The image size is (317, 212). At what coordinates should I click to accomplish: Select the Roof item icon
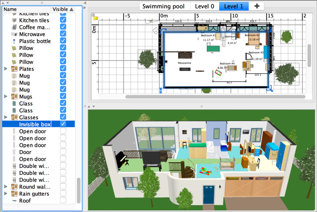coord(14,201)
